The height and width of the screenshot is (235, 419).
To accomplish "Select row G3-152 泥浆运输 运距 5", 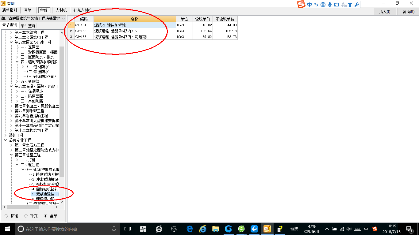I will [153, 31].
